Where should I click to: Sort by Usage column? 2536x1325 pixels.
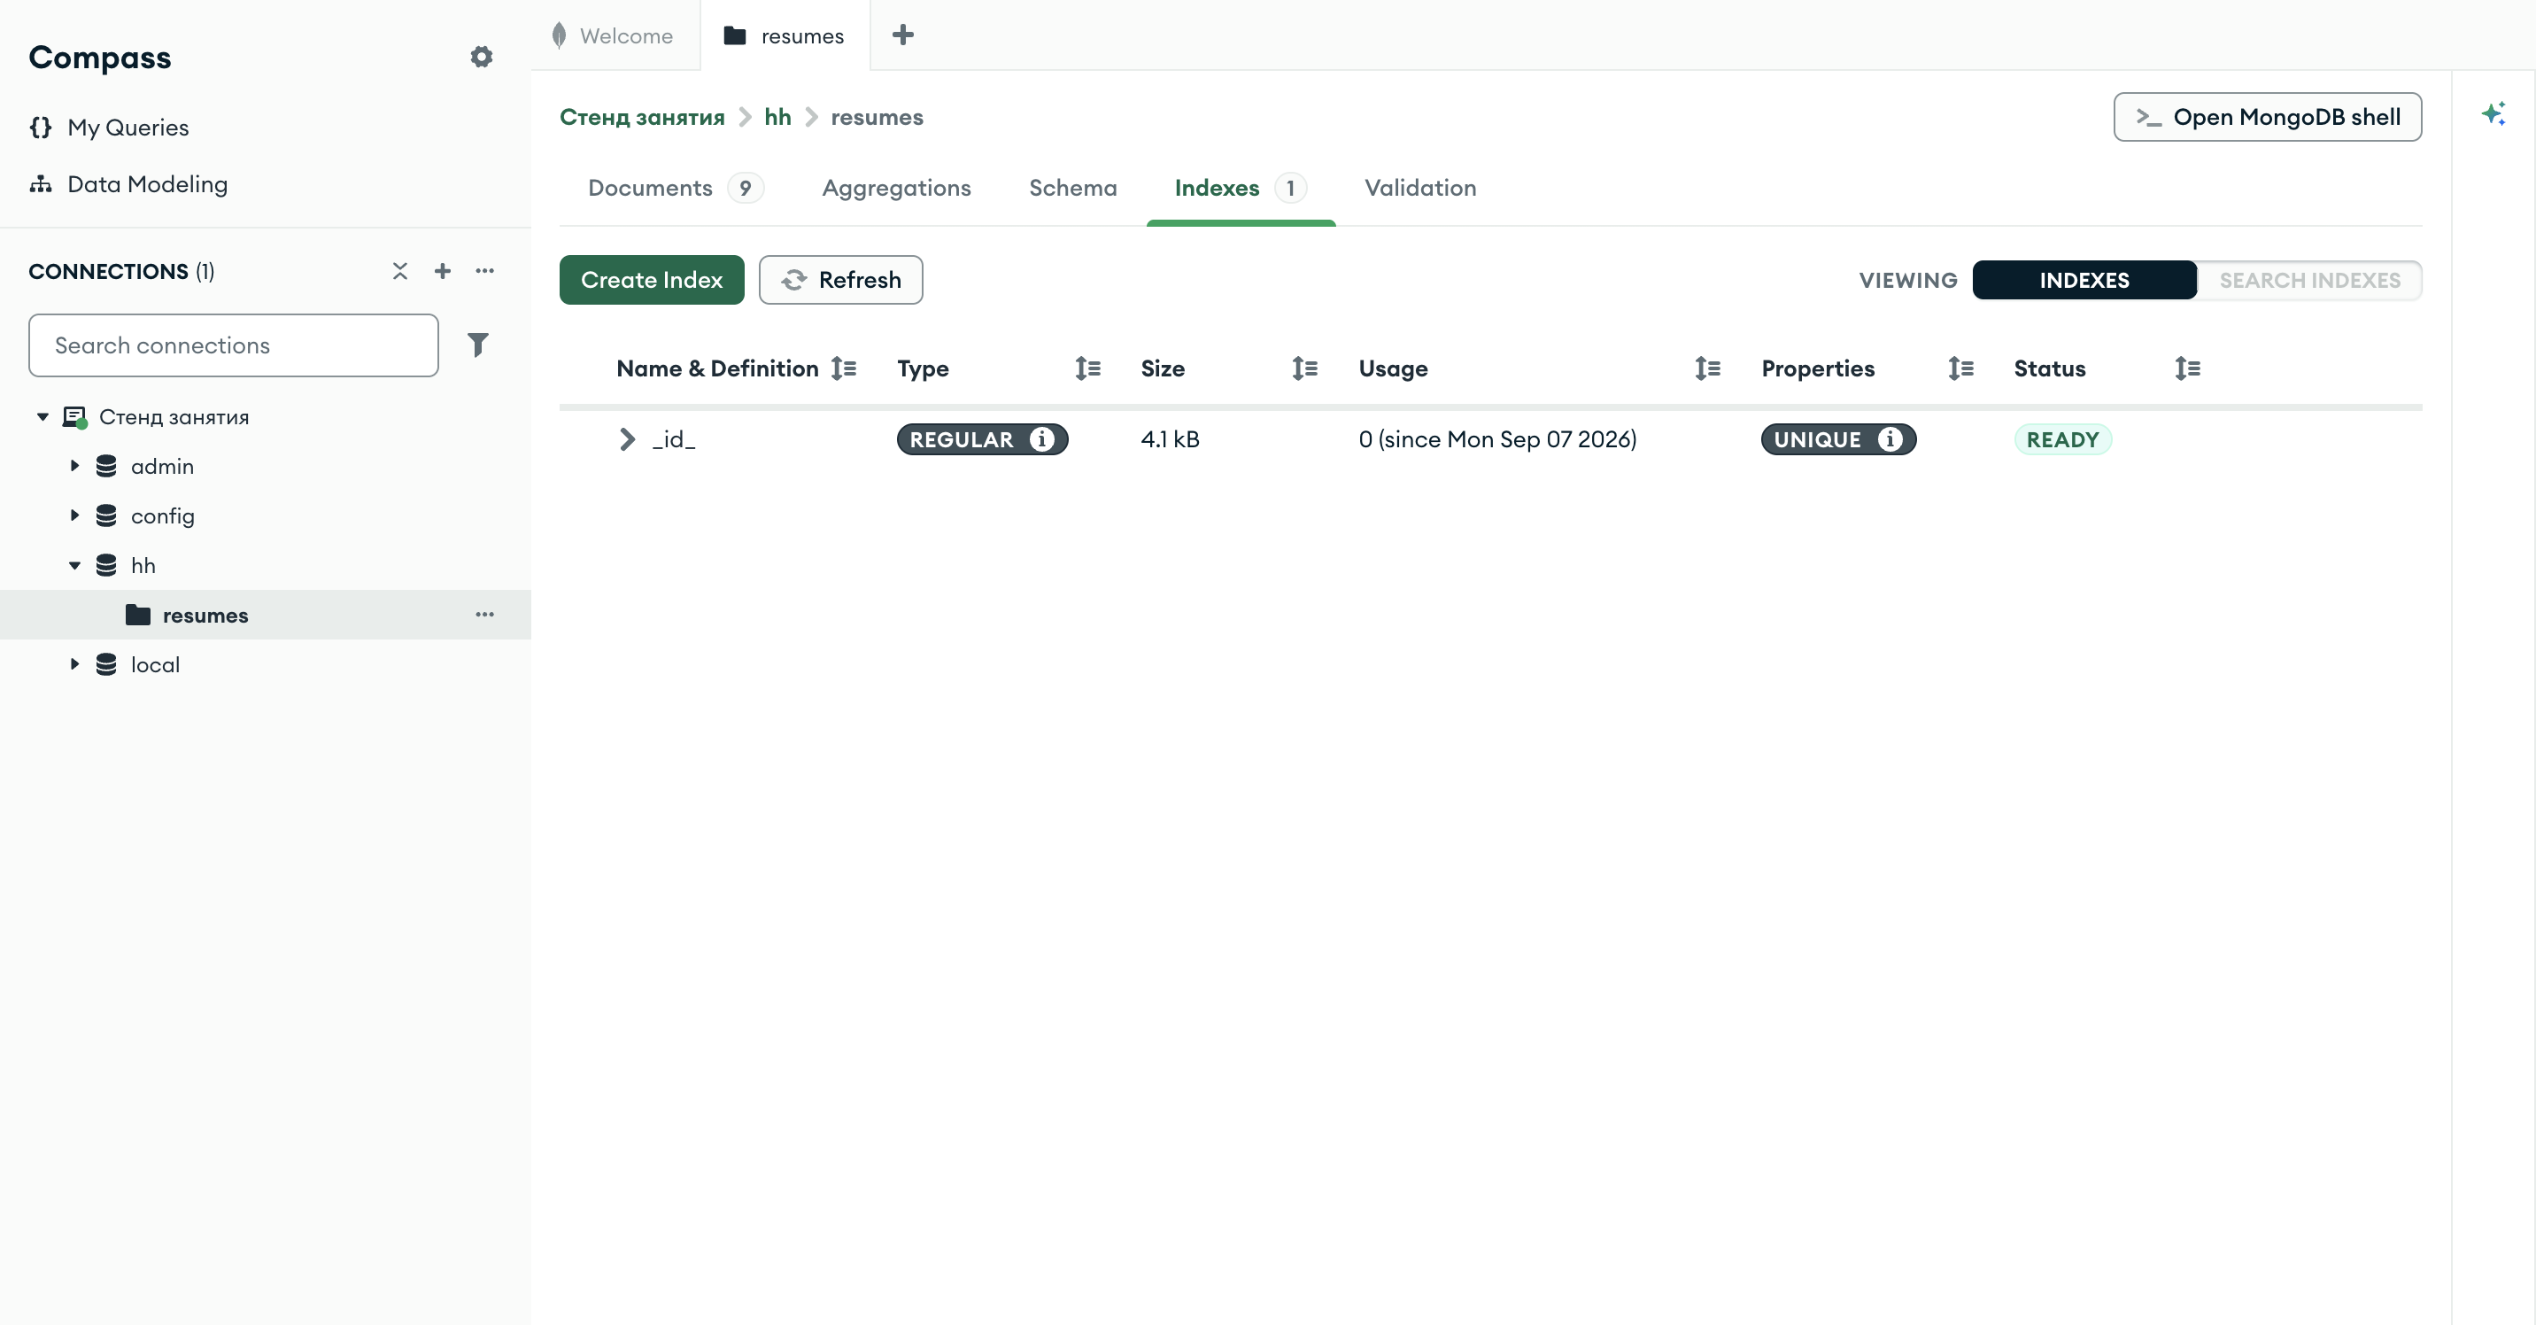1708,368
